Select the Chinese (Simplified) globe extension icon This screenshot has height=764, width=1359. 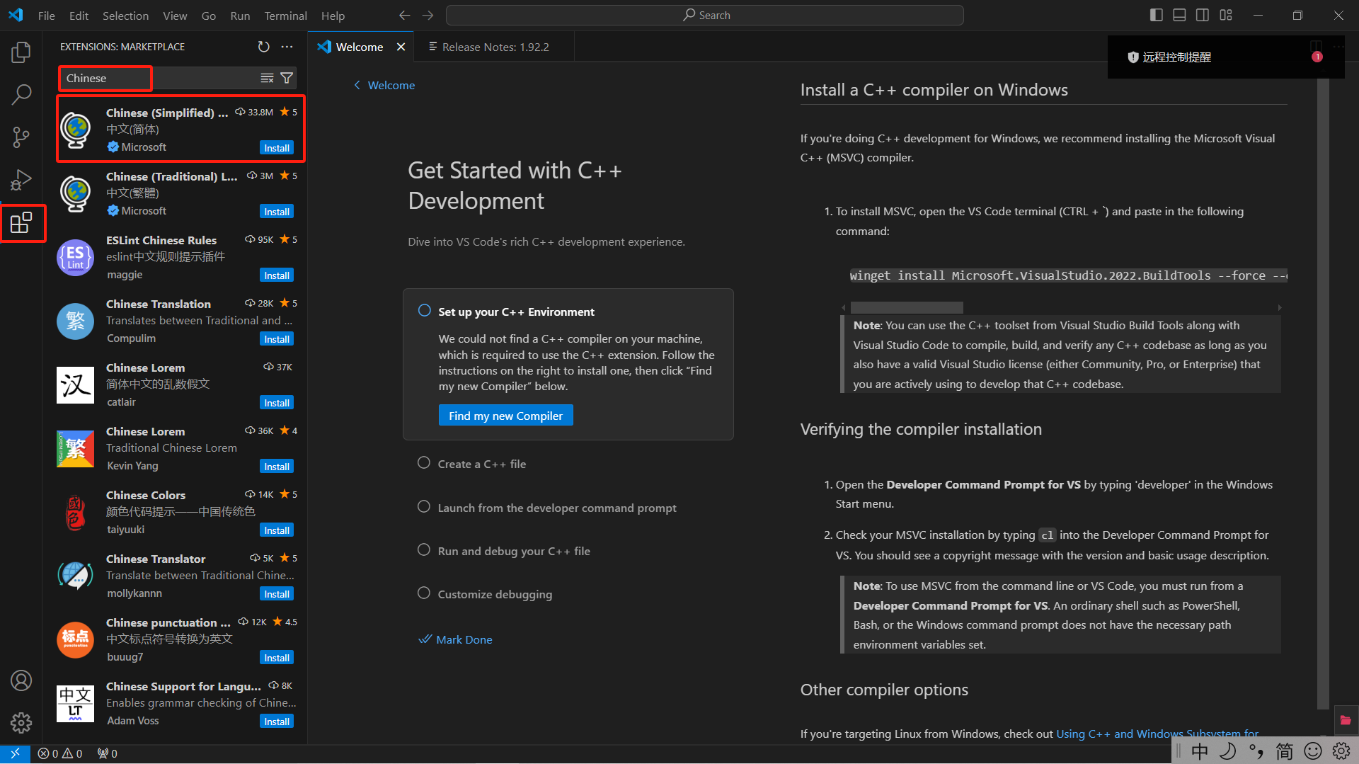(75, 130)
